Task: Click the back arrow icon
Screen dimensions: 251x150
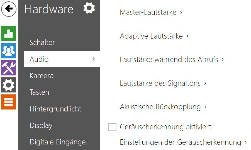Action: [9, 9]
